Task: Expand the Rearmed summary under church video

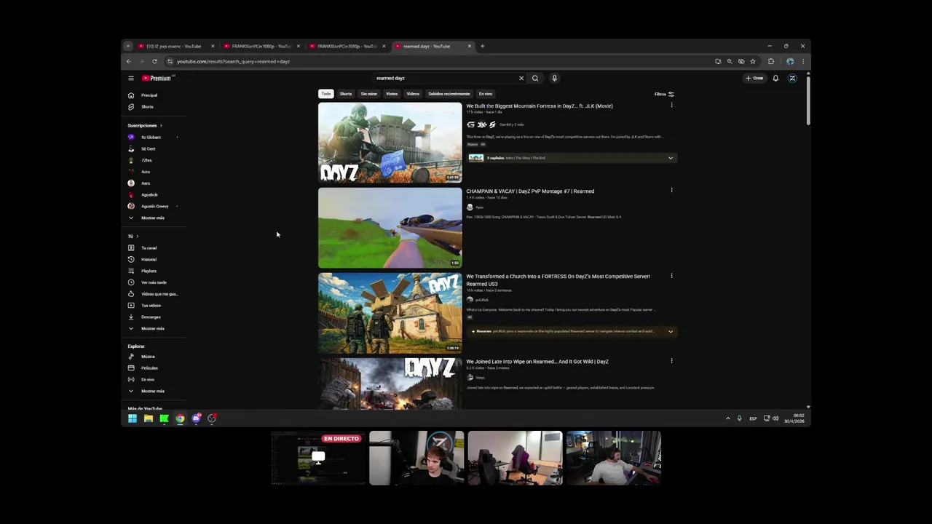Action: click(x=572, y=331)
